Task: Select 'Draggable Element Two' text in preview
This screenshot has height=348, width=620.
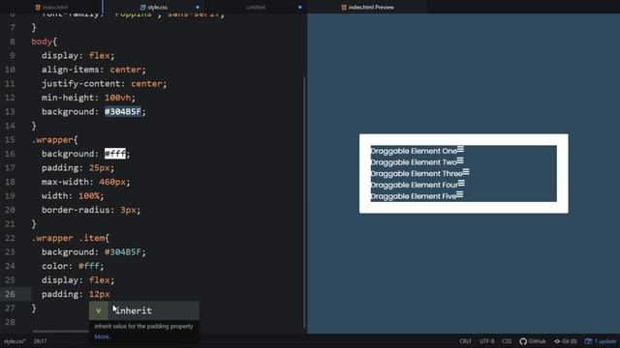Action: [x=414, y=162]
